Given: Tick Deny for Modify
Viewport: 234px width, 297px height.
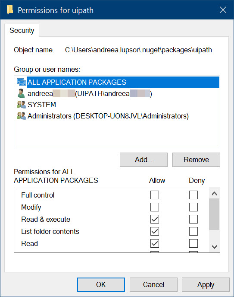Looking at the screenshot, I should [x=193, y=207].
